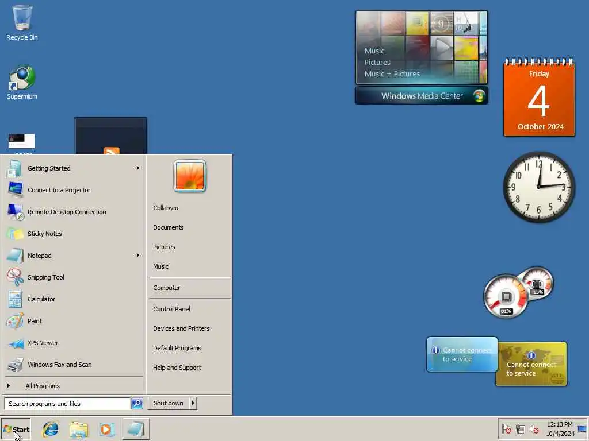Click the muted volume speaker tray icon
Screen dimensions: 589x441
[534, 429]
